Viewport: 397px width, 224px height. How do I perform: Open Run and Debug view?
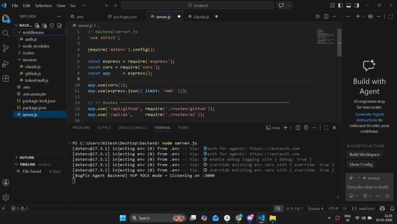[5, 64]
